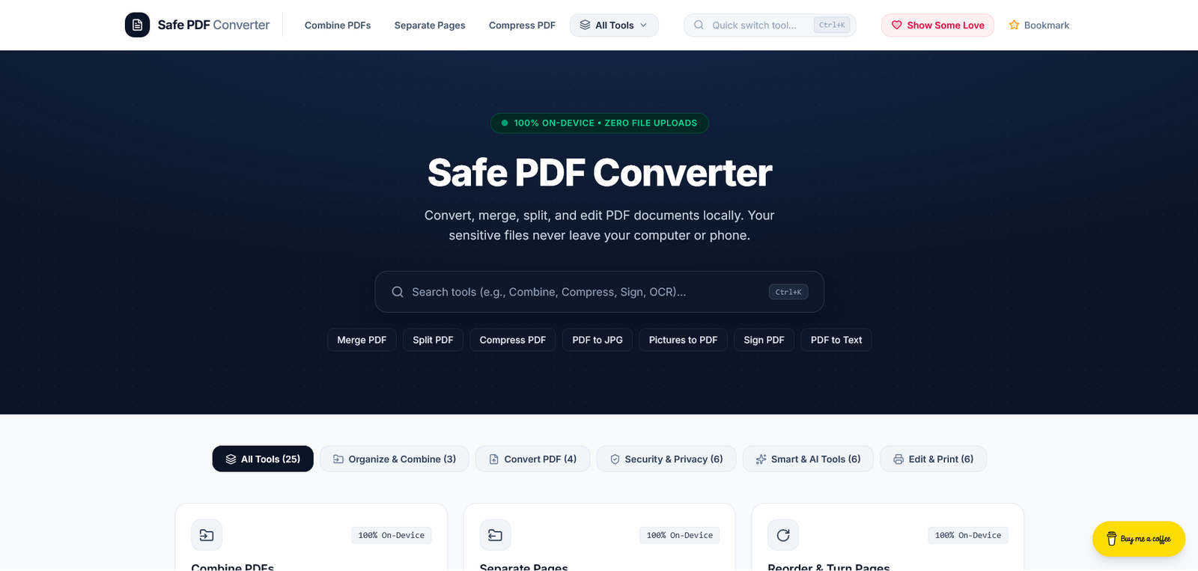Open Compress PDF in the top navigation
The height and width of the screenshot is (571, 1198).
click(522, 25)
